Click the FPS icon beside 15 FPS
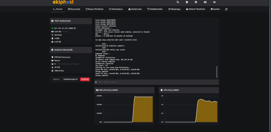Viewport: 271px width, 132px height. coord(52,67)
